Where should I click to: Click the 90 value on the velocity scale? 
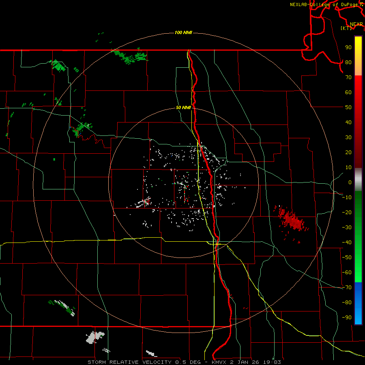click(348, 47)
